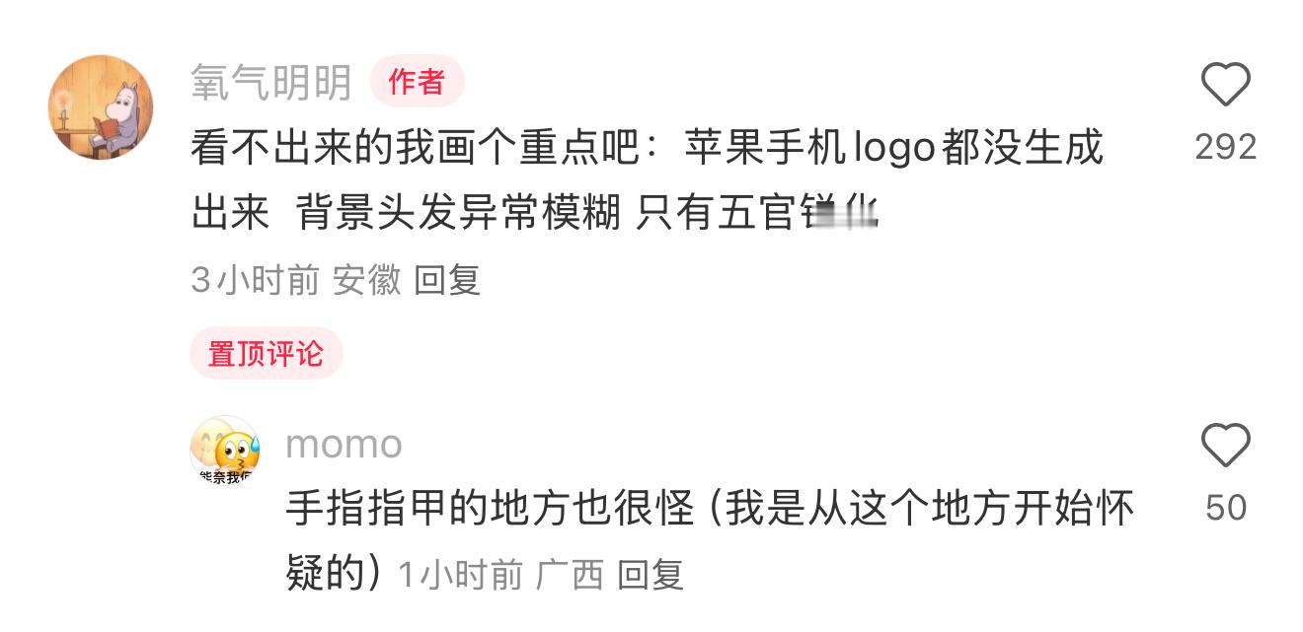Viewport: 1303px width, 632px height.
Task: Tap the red 作者 badge
Action: coord(417,82)
